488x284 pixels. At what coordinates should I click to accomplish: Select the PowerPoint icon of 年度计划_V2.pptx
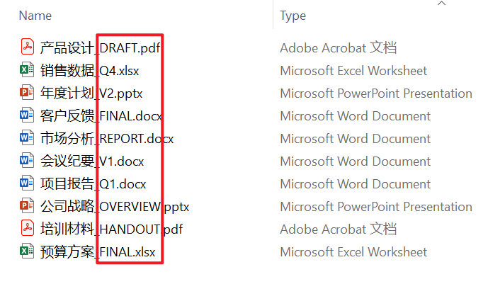(28, 93)
